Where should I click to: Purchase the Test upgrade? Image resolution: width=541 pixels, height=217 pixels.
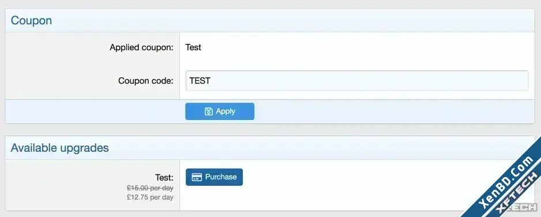(214, 177)
